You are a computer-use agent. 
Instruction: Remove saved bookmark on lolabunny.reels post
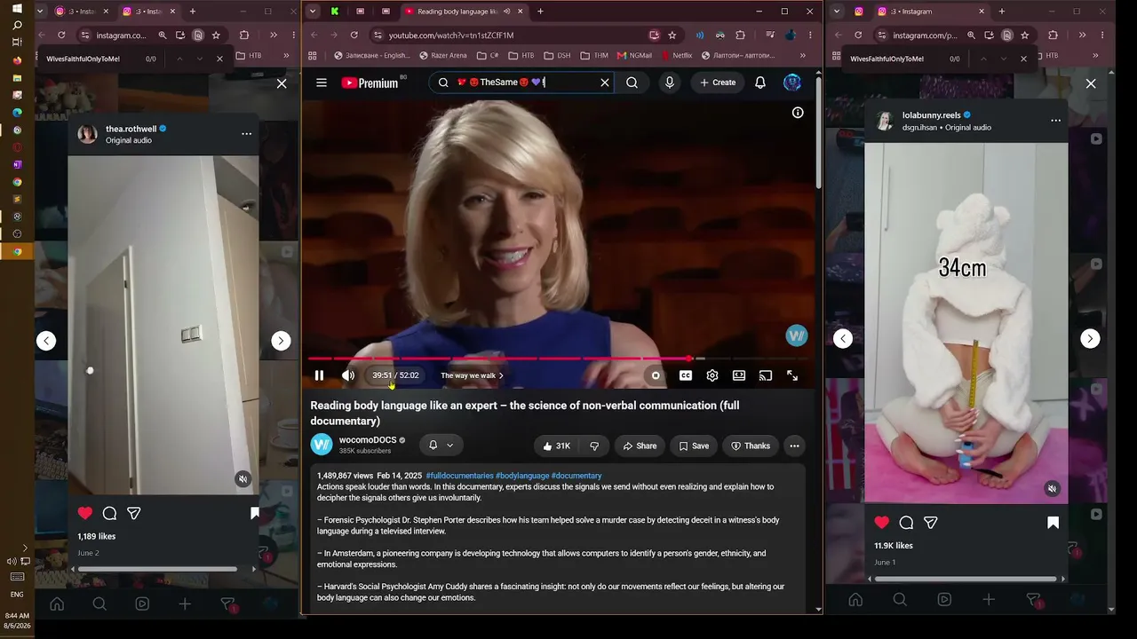pyautogui.click(x=1053, y=523)
